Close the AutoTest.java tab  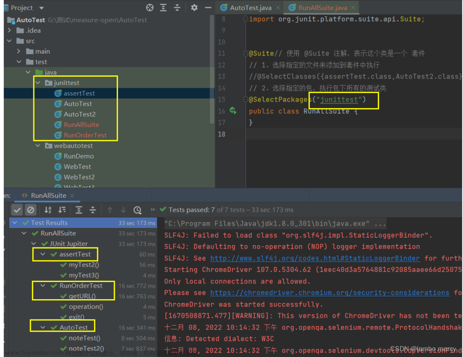pos(278,8)
